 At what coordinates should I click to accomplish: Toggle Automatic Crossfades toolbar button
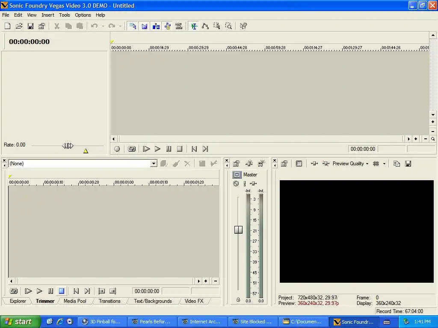click(145, 26)
